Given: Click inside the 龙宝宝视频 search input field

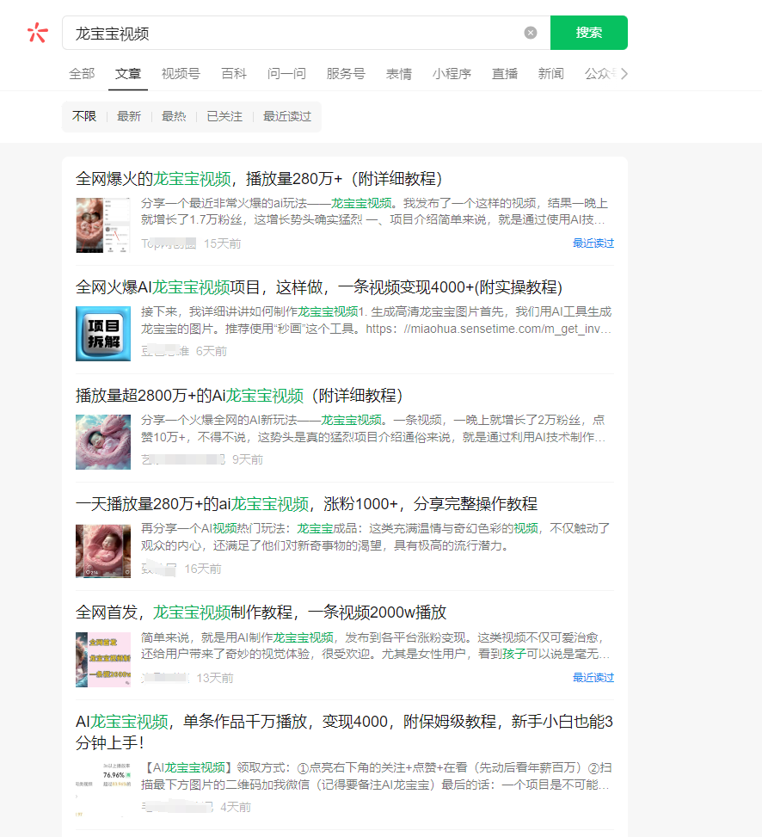Looking at the screenshot, I should point(292,33).
